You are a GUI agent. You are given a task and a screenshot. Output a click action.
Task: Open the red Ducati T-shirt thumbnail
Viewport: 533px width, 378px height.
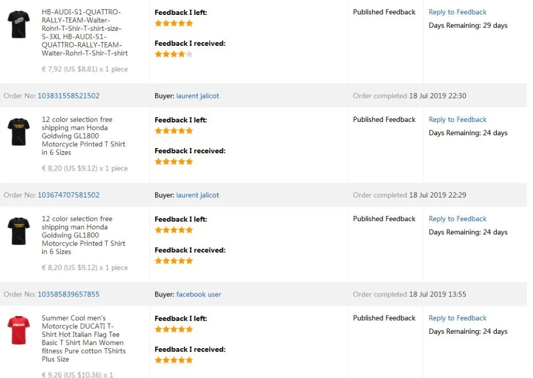(19, 330)
